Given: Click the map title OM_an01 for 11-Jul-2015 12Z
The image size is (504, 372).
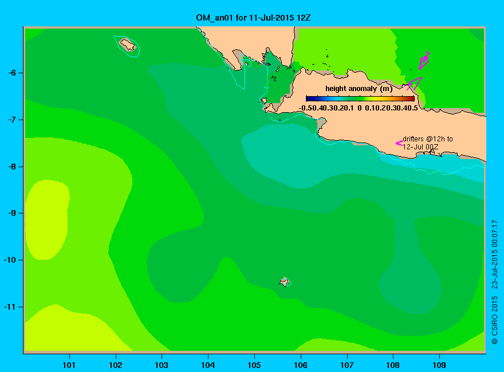Looking at the screenshot, I should (x=253, y=18).
